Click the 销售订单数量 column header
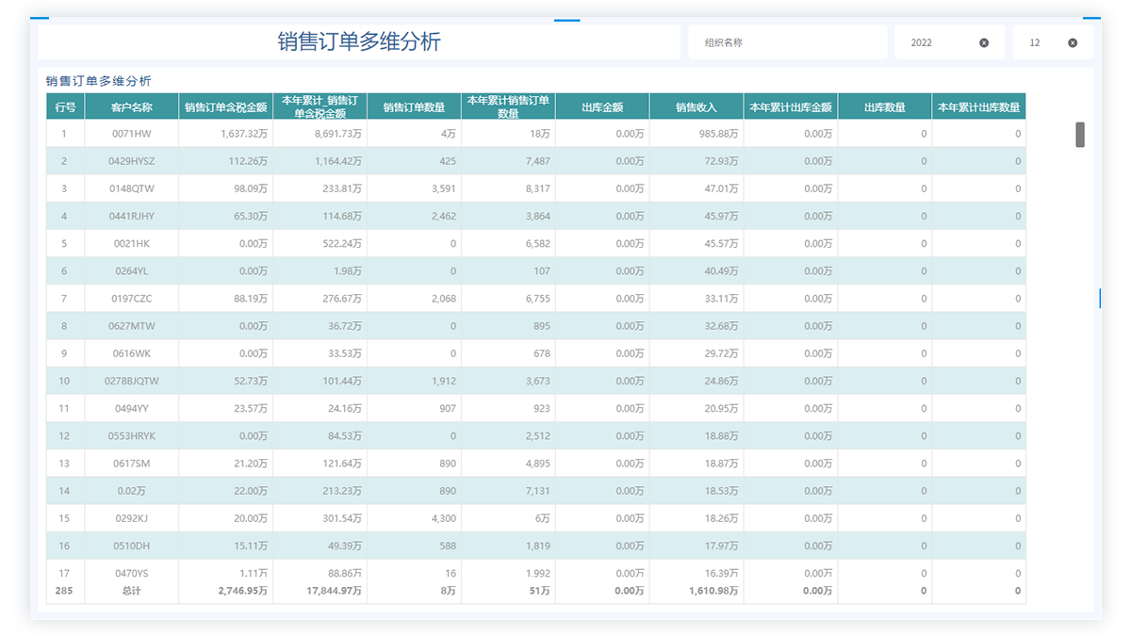The image size is (1131, 636). tap(414, 107)
